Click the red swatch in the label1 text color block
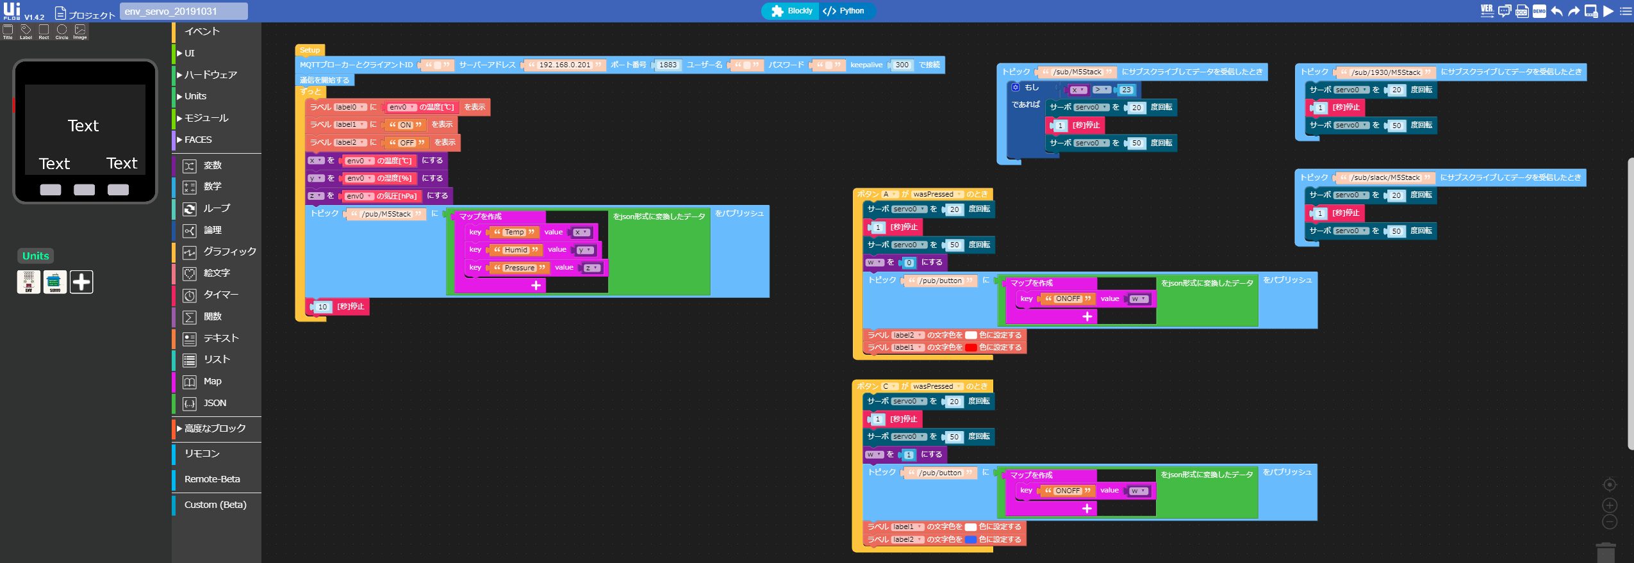 971,348
